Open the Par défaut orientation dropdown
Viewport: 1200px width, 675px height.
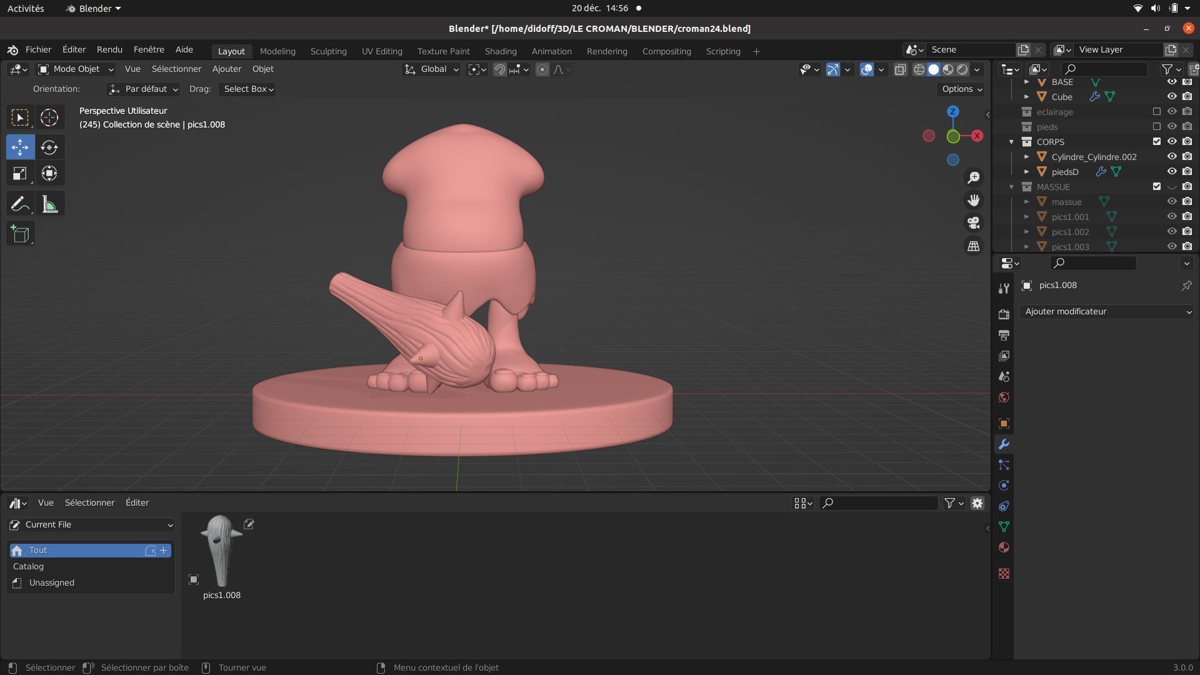point(143,89)
